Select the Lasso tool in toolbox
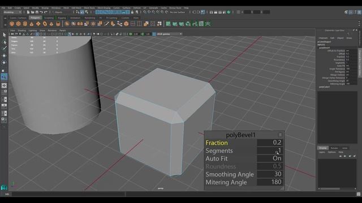362x203 pixels. 4,42
